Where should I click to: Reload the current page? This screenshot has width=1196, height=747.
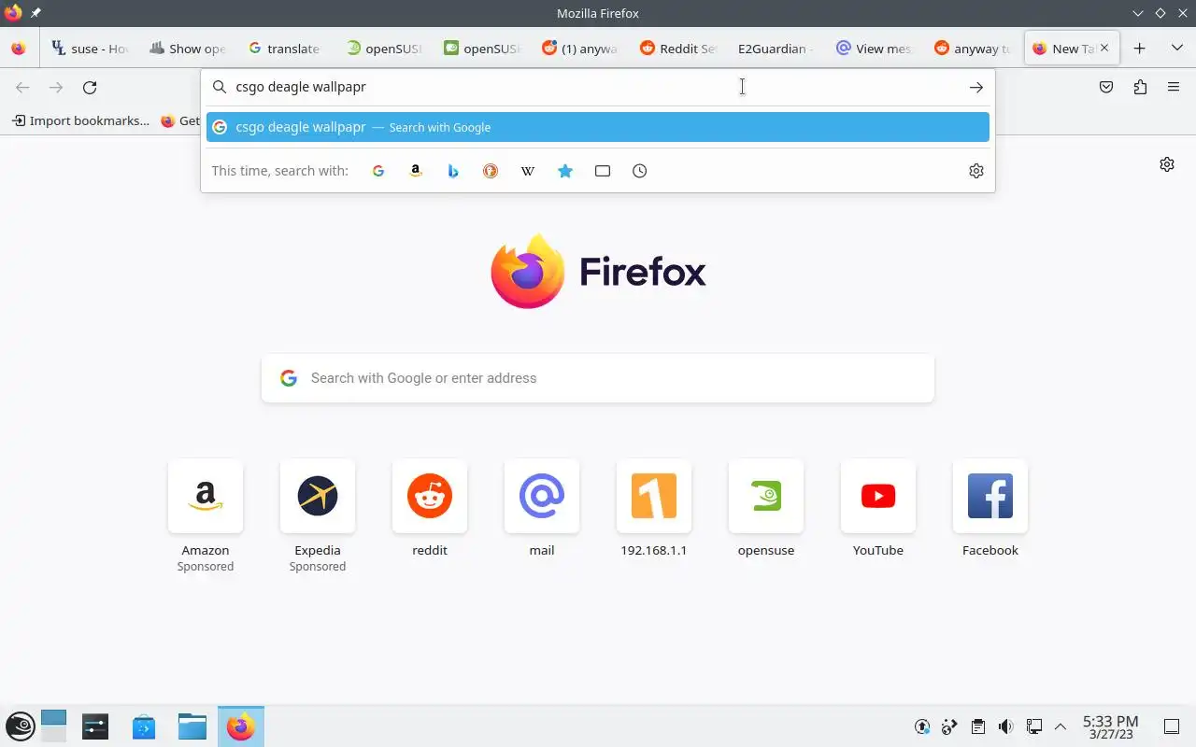coord(90,87)
